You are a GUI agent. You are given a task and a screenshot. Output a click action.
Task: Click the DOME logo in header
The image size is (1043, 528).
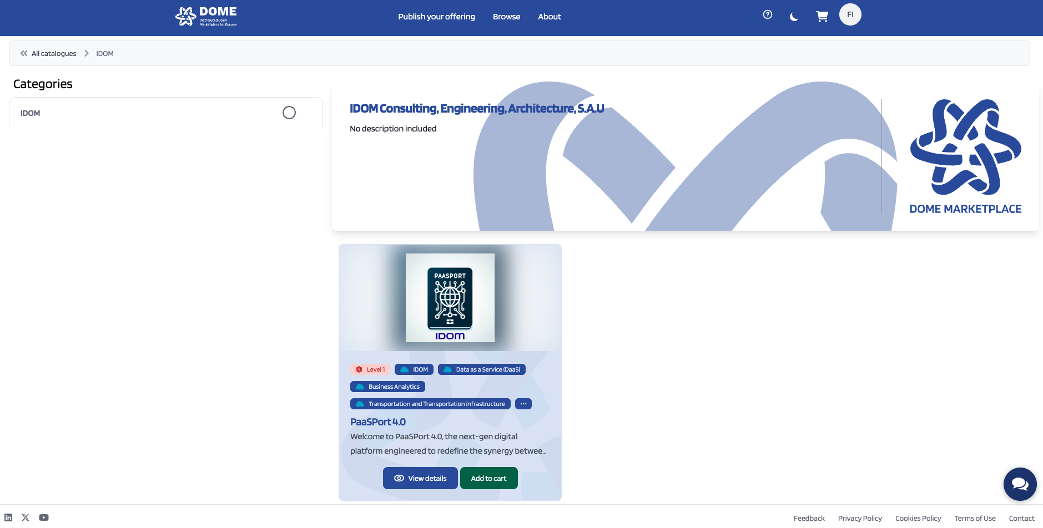206,17
